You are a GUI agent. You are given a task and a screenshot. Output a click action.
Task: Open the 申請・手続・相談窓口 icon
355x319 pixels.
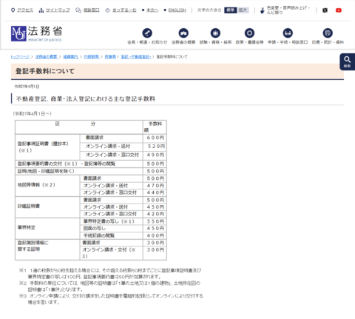288,33
